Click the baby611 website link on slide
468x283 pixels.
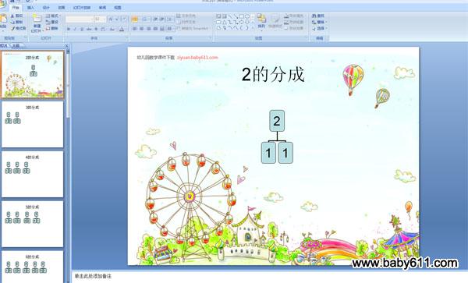pos(197,57)
